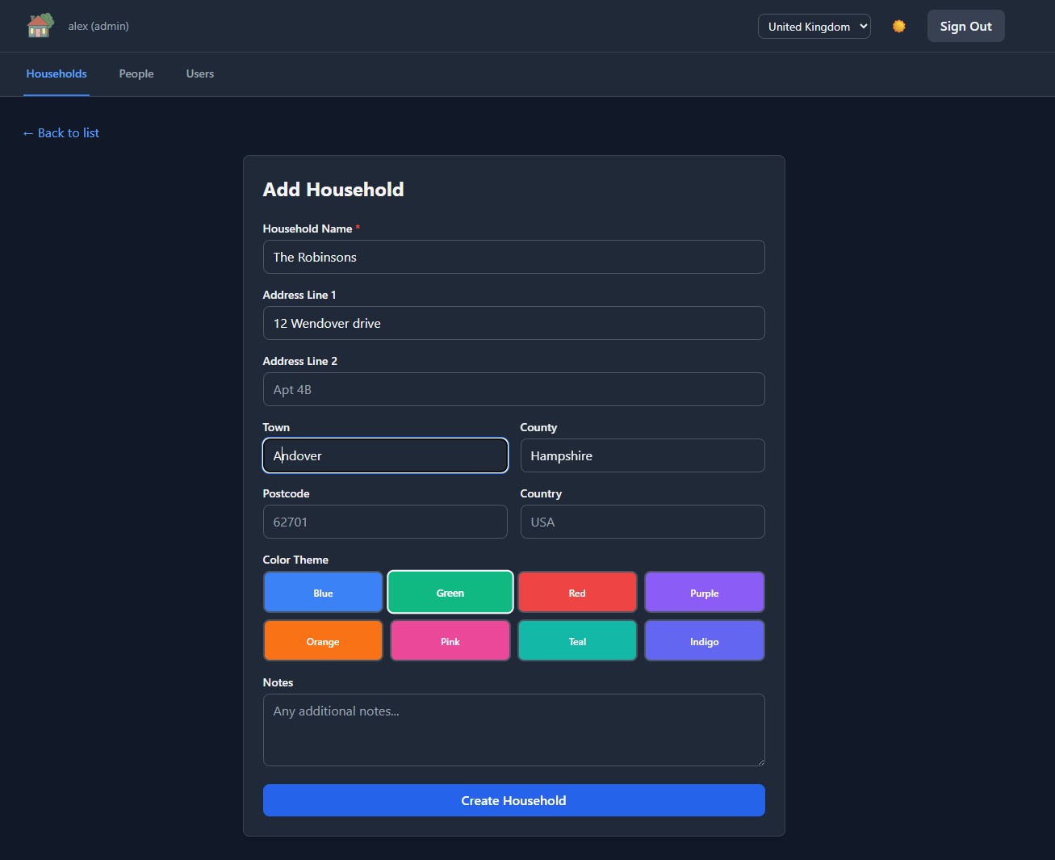Go back via Back to list link
The width and height of the screenshot is (1055, 860).
pyautogui.click(x=61, y=132)
